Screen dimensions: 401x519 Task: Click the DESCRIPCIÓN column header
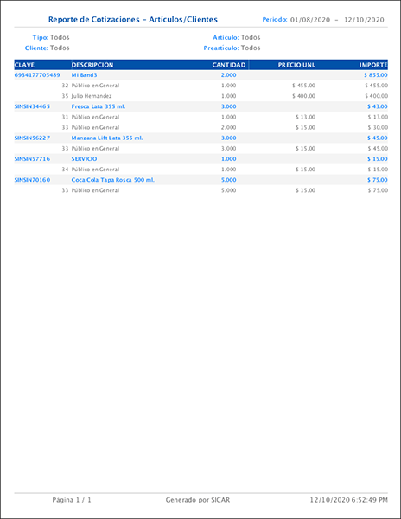(92, 65)
